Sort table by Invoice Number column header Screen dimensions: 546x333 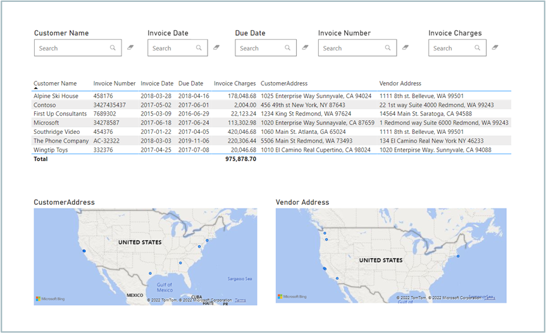[115, 83]
